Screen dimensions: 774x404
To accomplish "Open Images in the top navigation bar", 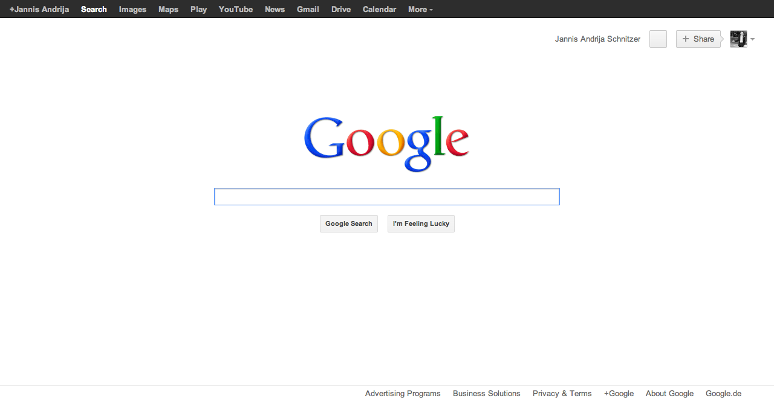I will click(x=132, y=9).
